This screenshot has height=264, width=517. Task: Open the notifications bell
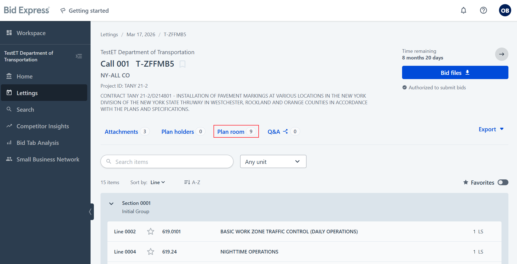[x=464, y=11]
